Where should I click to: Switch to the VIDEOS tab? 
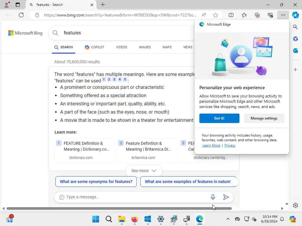pos(122,47)
